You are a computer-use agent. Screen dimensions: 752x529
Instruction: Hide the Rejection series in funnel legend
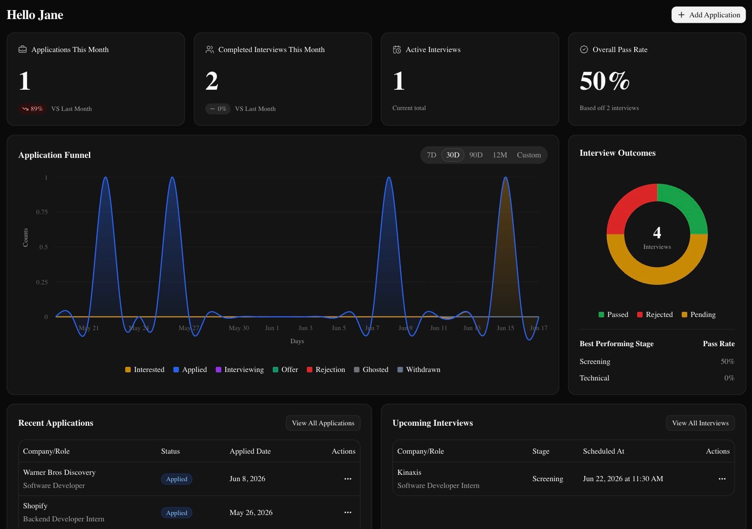[326, 369]
